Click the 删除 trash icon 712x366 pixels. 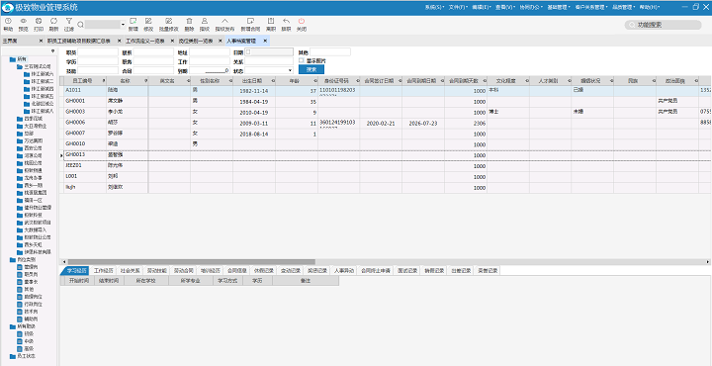[x=189, y=21]
